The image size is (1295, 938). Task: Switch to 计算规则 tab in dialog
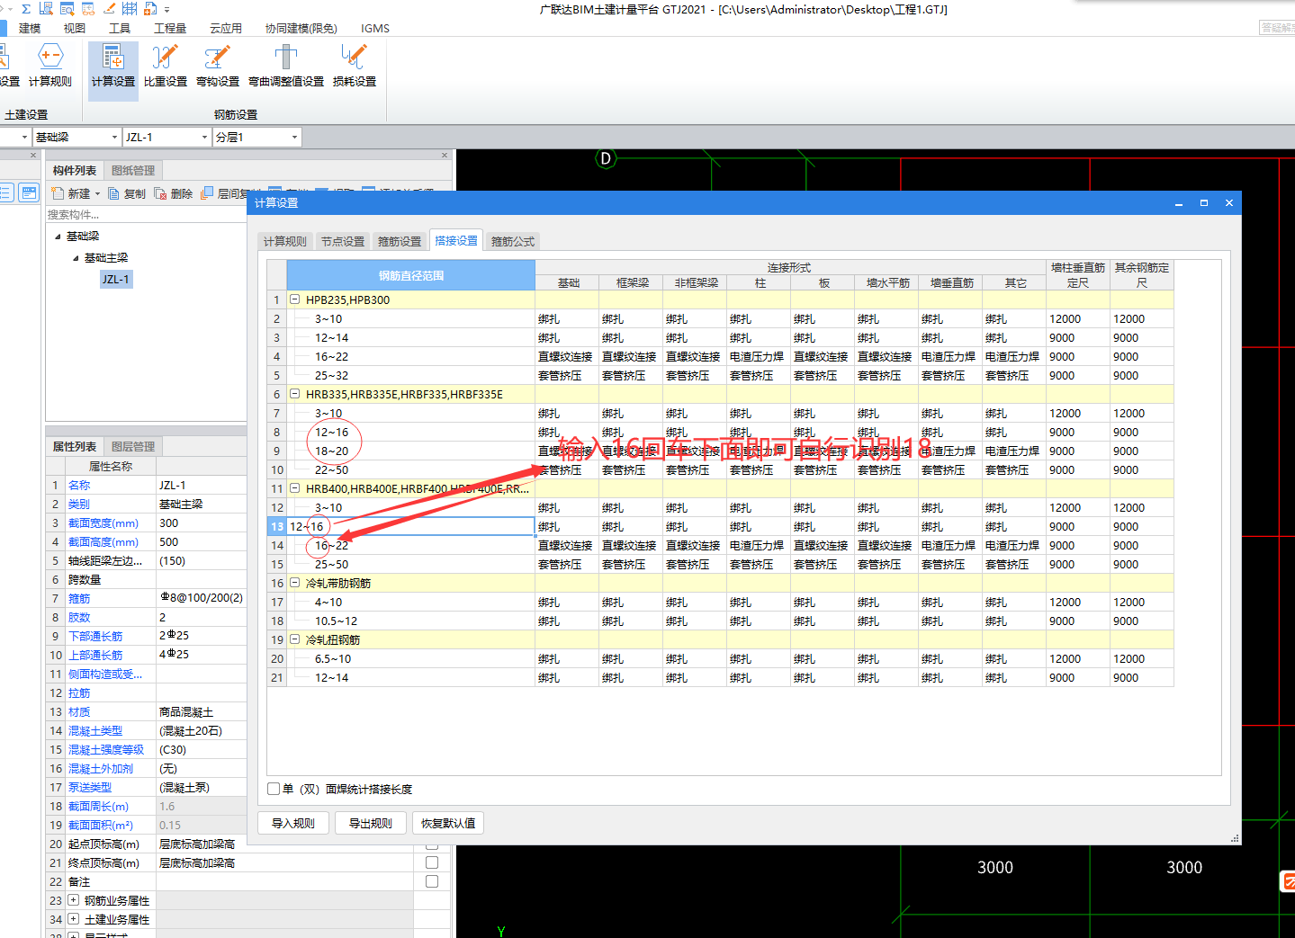(x=285, y=241)
